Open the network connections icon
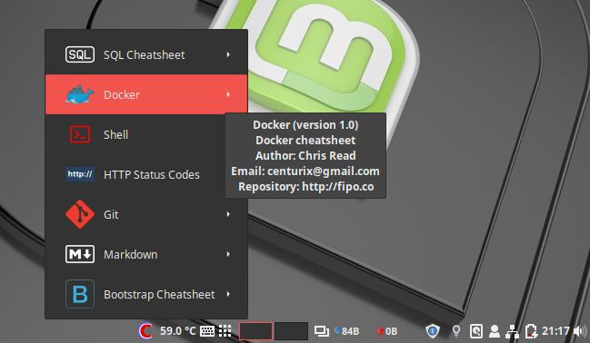 512,331
